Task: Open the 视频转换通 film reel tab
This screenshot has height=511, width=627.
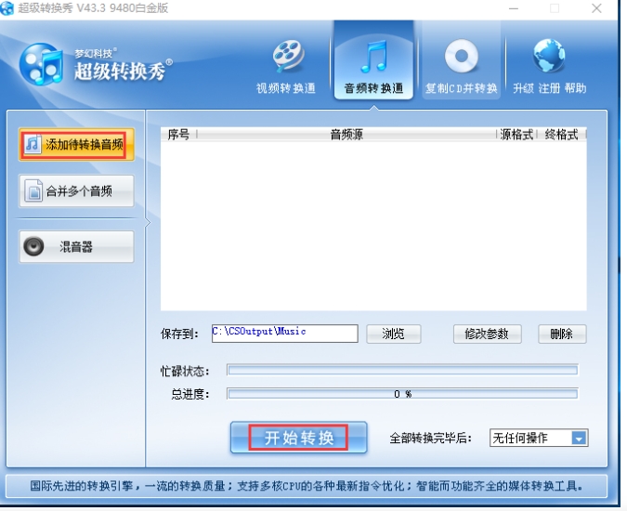Action: 286,67
